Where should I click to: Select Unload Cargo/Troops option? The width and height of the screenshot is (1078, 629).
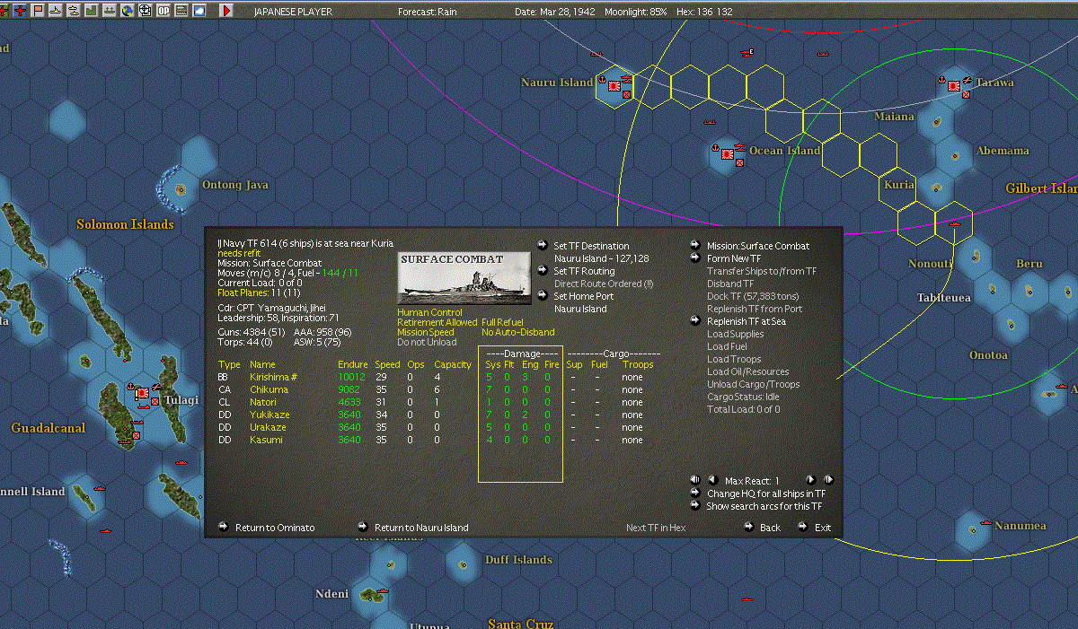click(x=753, y=384)
